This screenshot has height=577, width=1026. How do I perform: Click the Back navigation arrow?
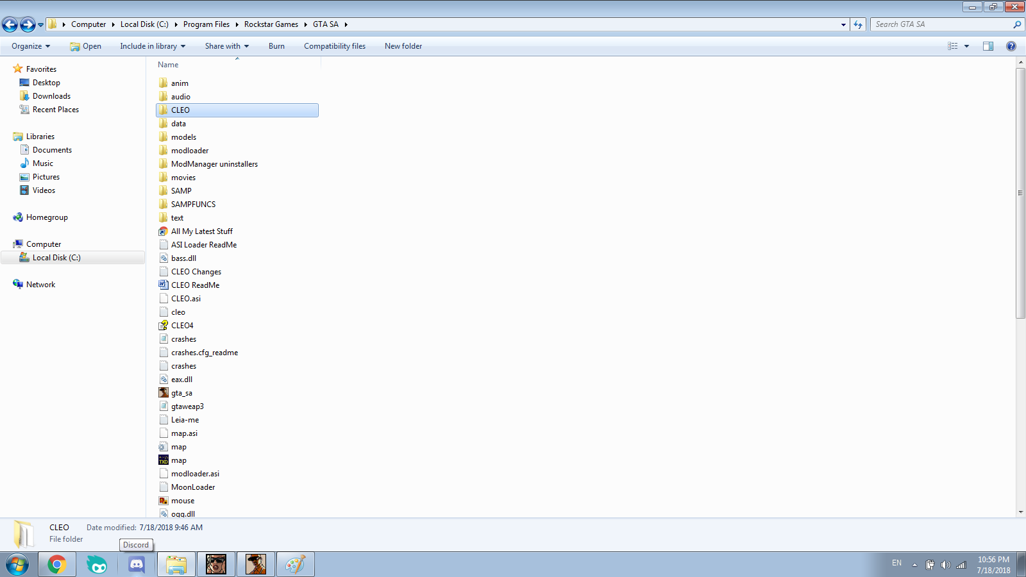tap(10, 24)
